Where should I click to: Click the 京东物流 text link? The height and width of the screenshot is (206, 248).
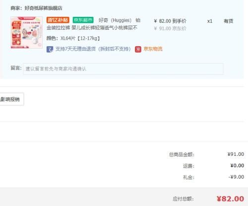coord(153,49)
